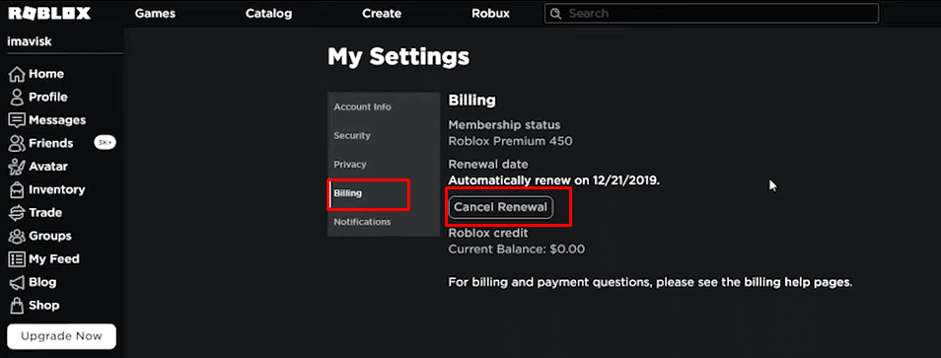Screen dimensions: 941x358
Task: Click the Trade arrows icon
Action: point(17,213)
